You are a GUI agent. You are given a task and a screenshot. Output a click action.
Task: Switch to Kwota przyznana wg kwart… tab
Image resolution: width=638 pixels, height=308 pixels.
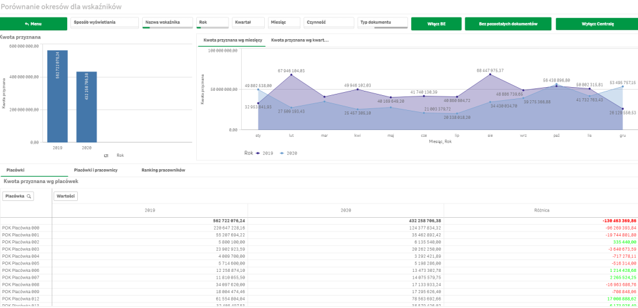tap(300, 40)
